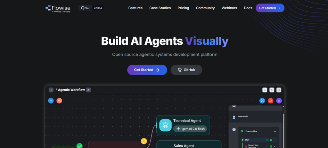Image resolution: width=328 pixels, height=148 pixels.
Task: Click the save workflow icon
Action: click(272, 90)
